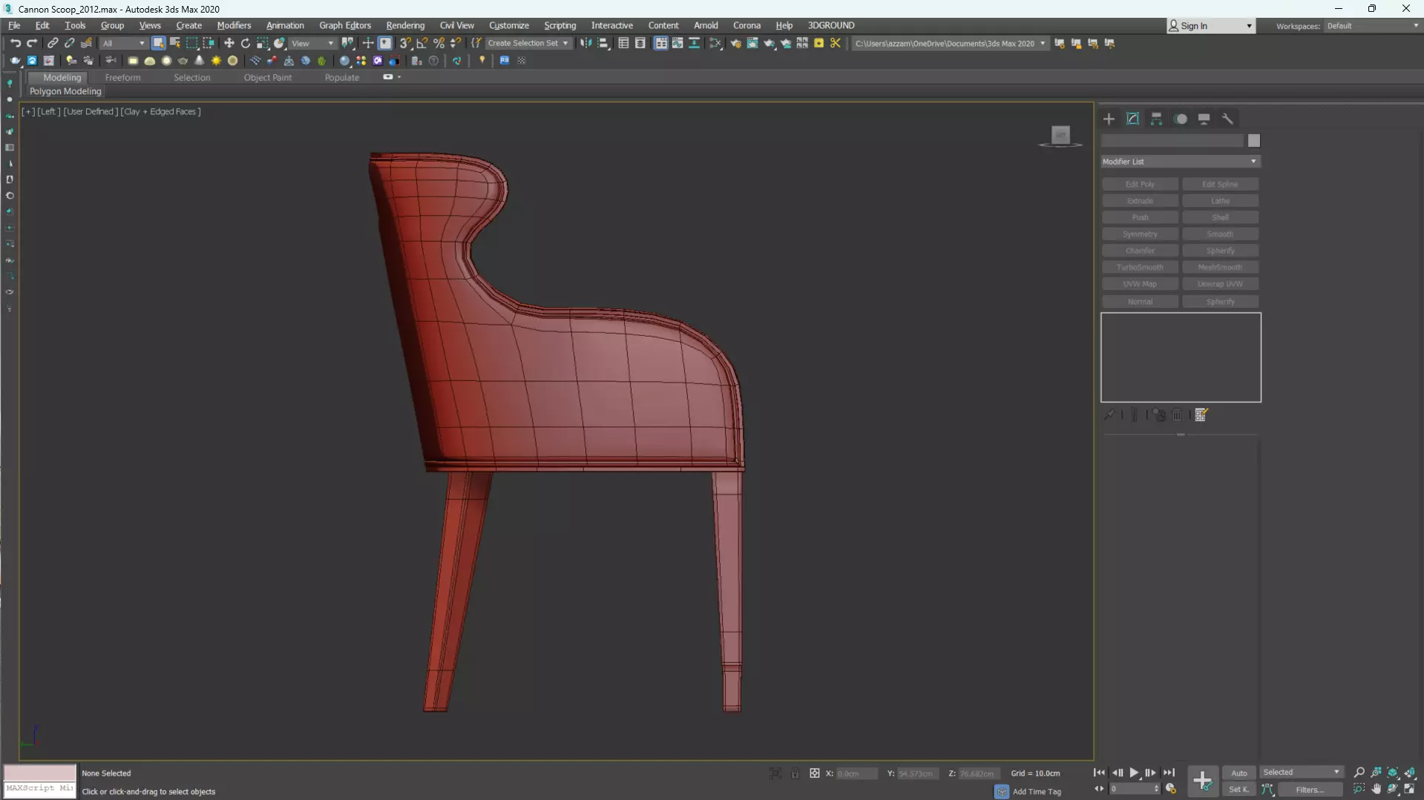The height and width of the screenshot is (800, 1424).
Task: Open the Hierarchy panel tab
Action: pos(1156,119)
